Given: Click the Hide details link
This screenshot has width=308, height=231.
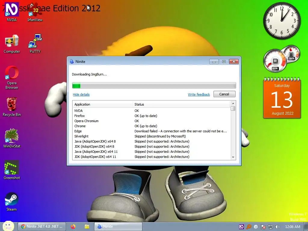Looking at the screenshot, I should tap(81, 94).
